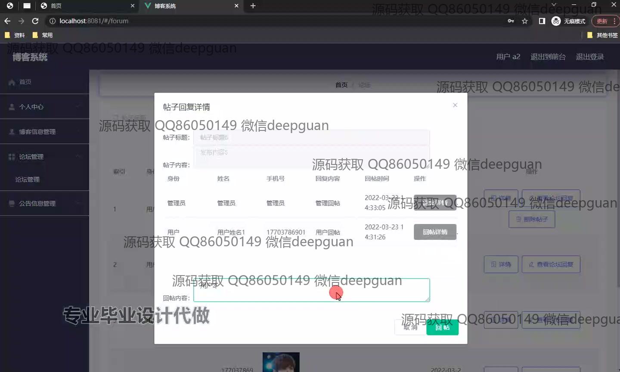
Task: Expand the 博客信息管理 sidebar menu
Action: point(44,132)
